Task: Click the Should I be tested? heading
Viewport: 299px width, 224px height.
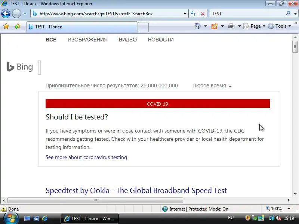Action: pos(77,117)
